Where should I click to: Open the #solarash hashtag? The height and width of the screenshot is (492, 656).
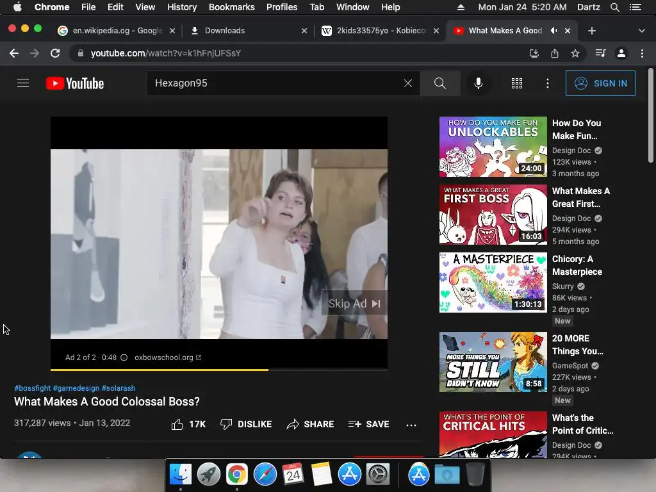click(x=119, y=388)
